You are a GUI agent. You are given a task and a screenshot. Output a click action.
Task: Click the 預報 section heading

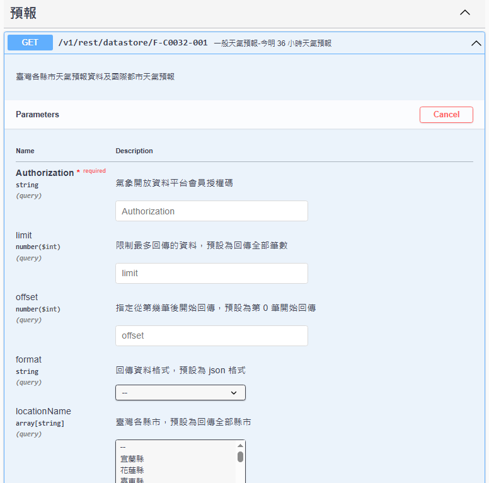pyautogui.click(x=24, y=13)
